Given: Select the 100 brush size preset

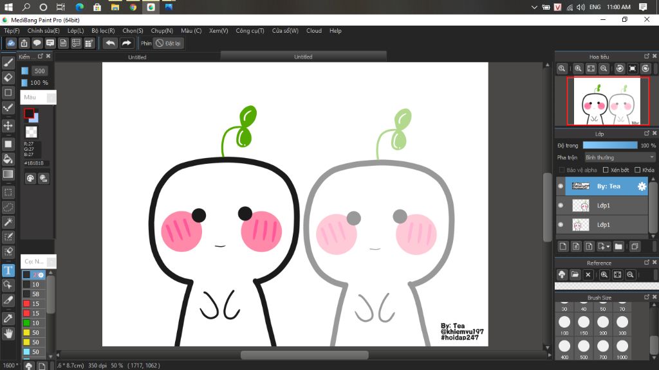Looking at the screenshot, I should point(564,325).
